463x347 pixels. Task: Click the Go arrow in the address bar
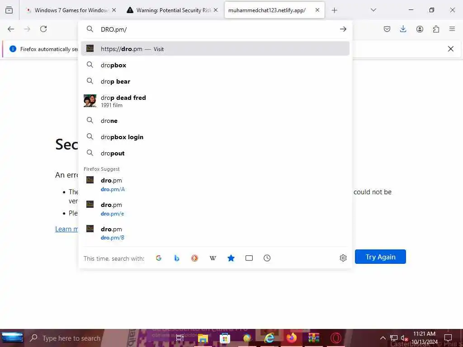[x=343, y=29]
